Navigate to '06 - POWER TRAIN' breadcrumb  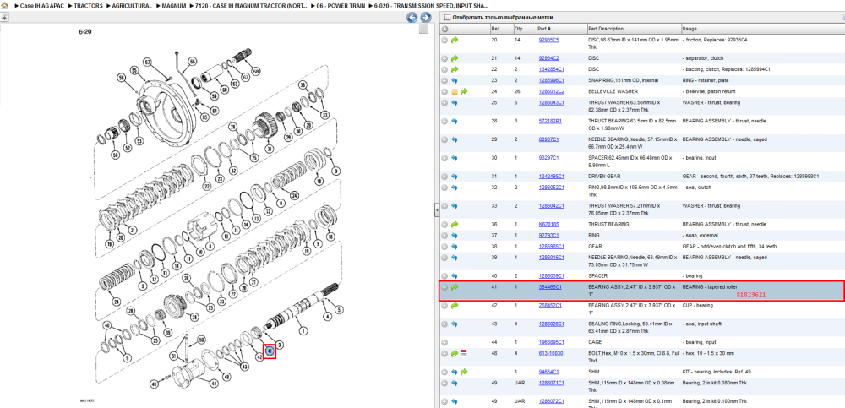(341, 5)
